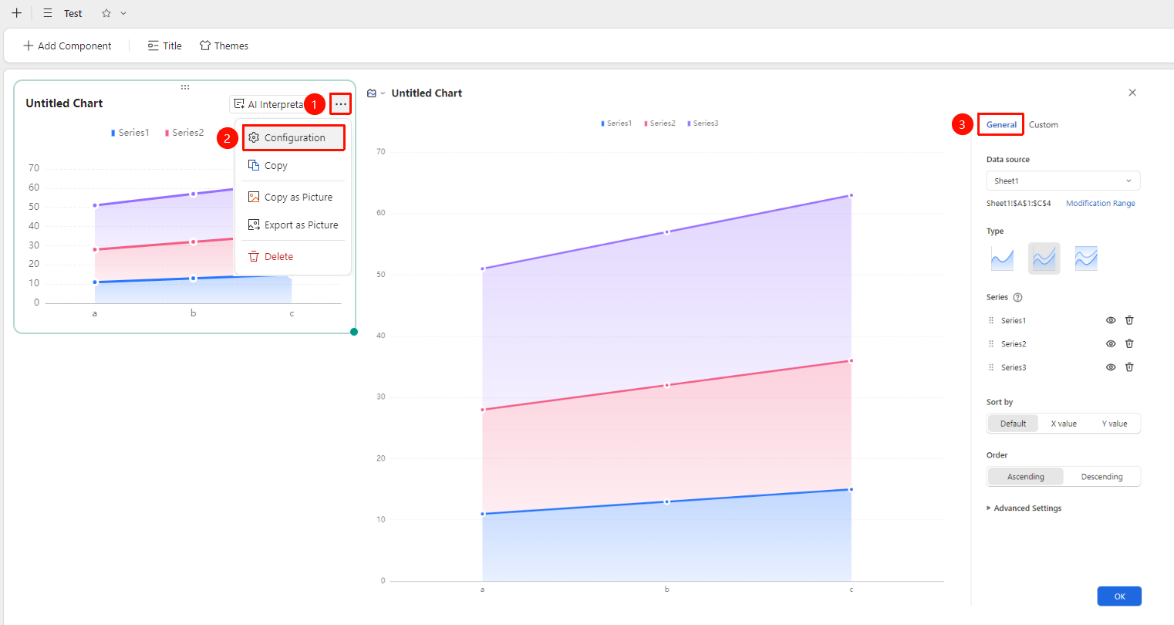Click Add Component in the toolbar

tap(68, 46)
